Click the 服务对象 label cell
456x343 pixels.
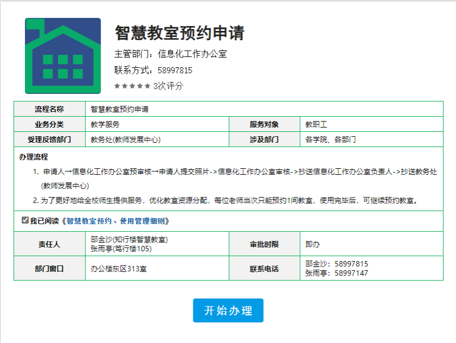[264, 124]
